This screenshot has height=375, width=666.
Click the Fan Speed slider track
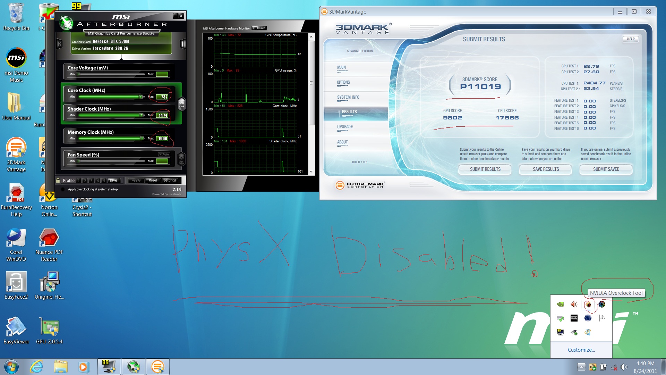[111, 161]
